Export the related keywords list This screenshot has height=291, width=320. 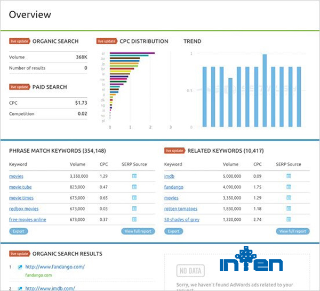[173, 231]
